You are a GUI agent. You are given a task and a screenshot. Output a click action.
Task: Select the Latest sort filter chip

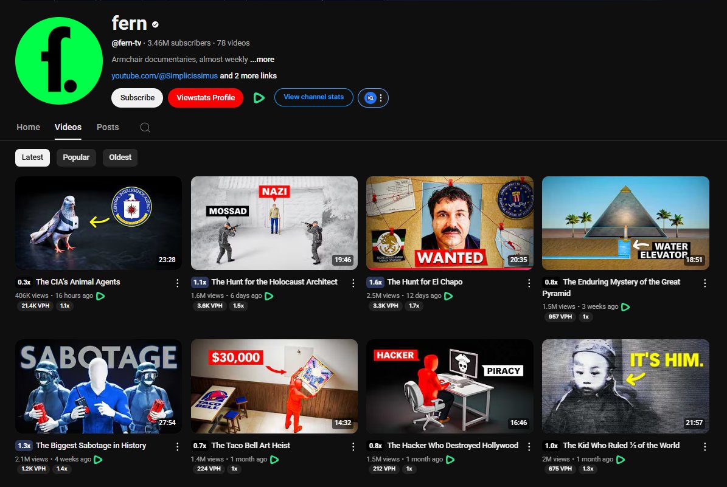[x=32, y=157]
